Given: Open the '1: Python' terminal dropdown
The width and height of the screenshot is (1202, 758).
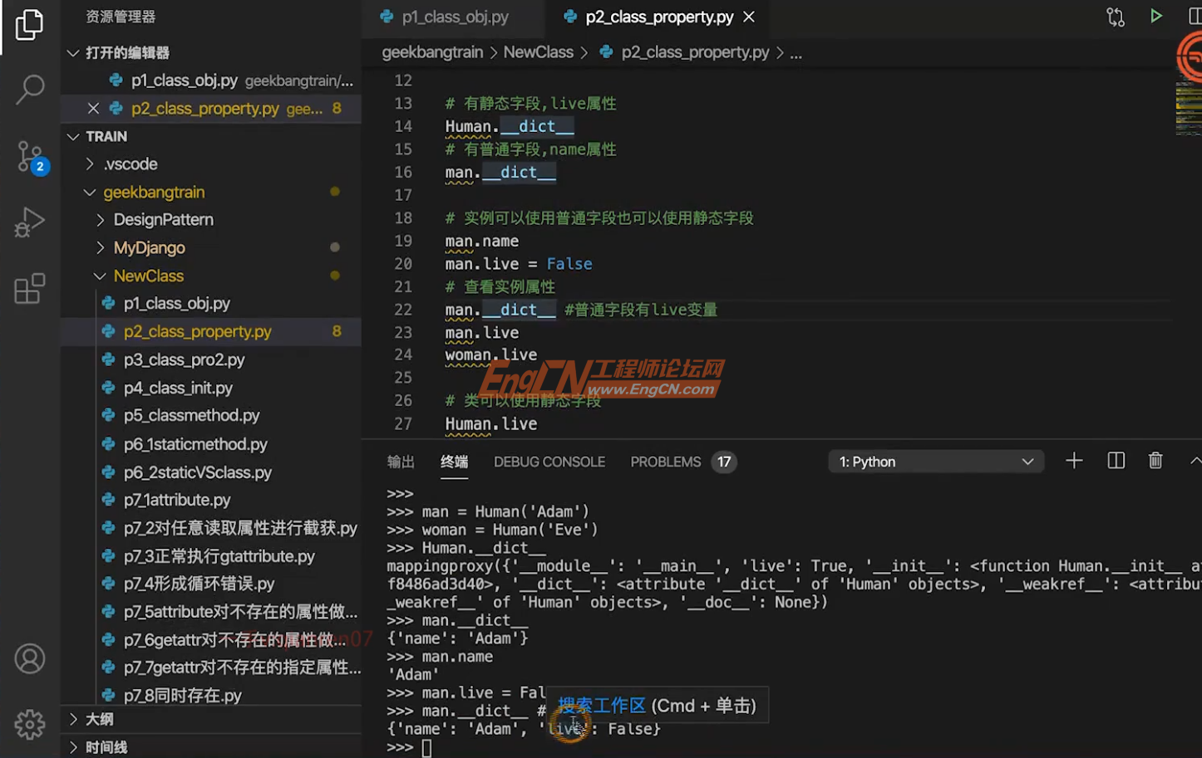Looking at the screenshot, I should point(936,460).
